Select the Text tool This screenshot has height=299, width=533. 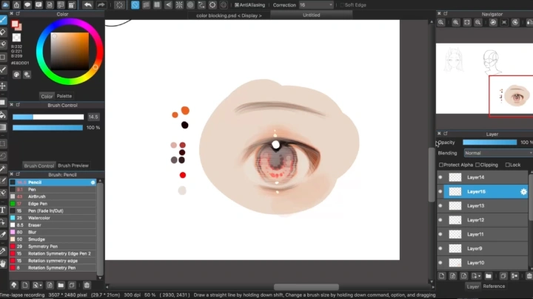[3, 210]
